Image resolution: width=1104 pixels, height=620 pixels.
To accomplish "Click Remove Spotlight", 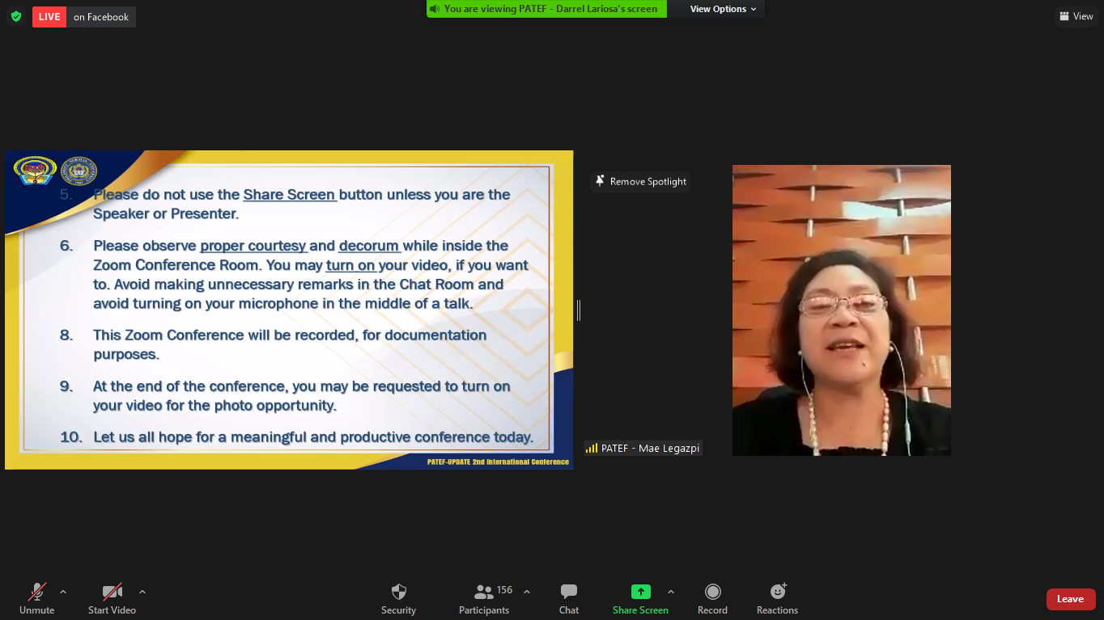I will point(640,182).
